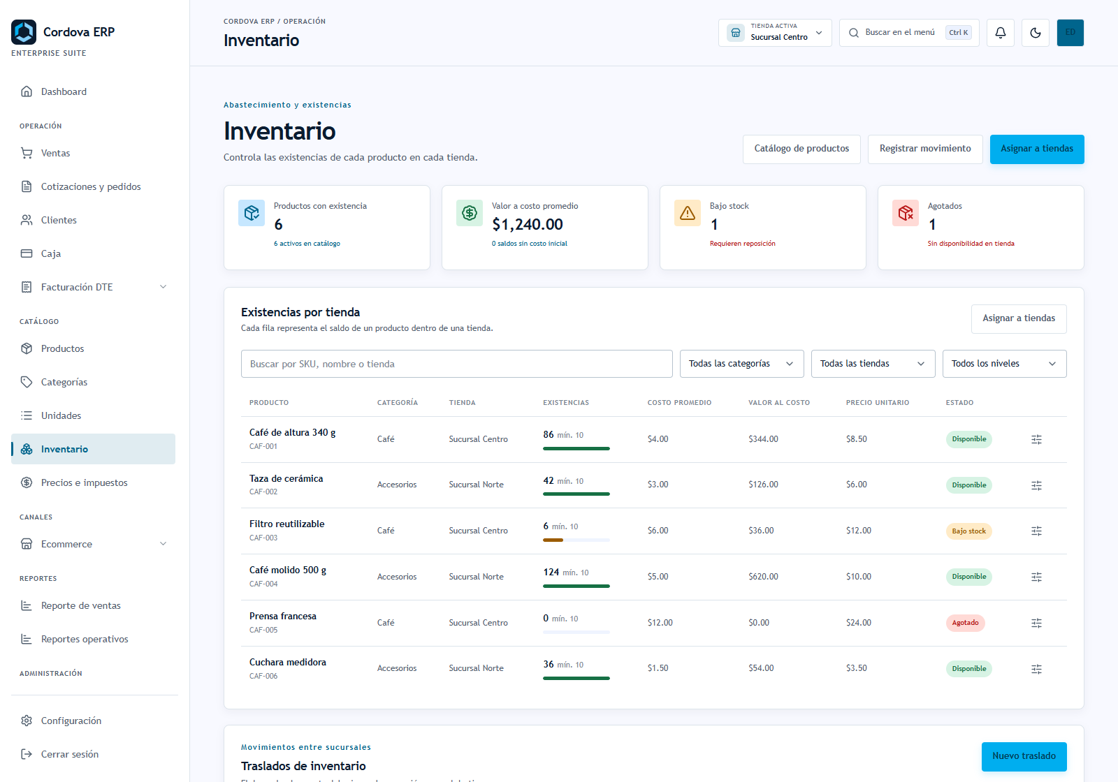This screenshot has width=1118, height=782.
Task: Open the Todas las tiendas filter
Action: 873,364
